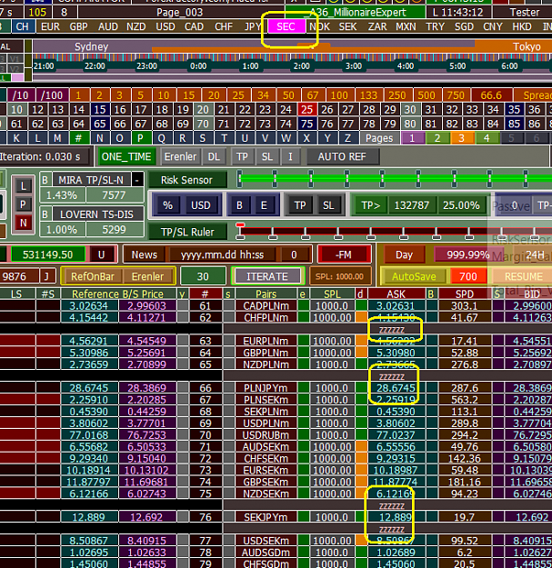The image size is (552, 568).
Task: Click the green e indicator for PLNJPYm
Action: (x=303, y=388)
